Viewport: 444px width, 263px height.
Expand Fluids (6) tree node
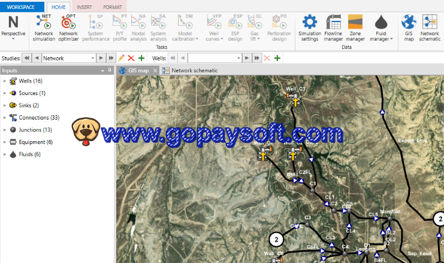click(x=5, y=154)
